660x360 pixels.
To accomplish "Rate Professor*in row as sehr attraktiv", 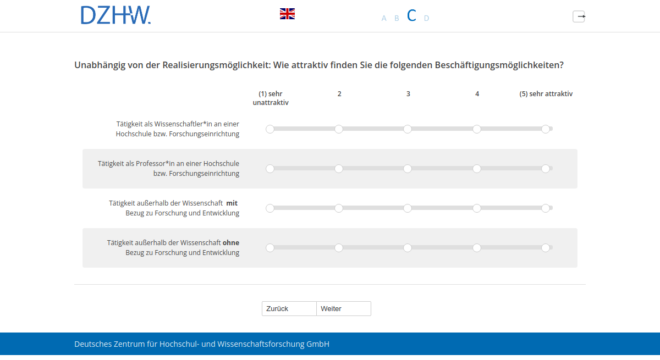I will pyautogui.click(x=546, y=169).
